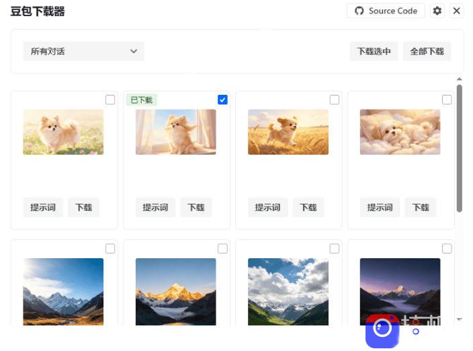Tick the checkbox on the wheat-field puppy card
473x351 pixels.
coord(335,100)
